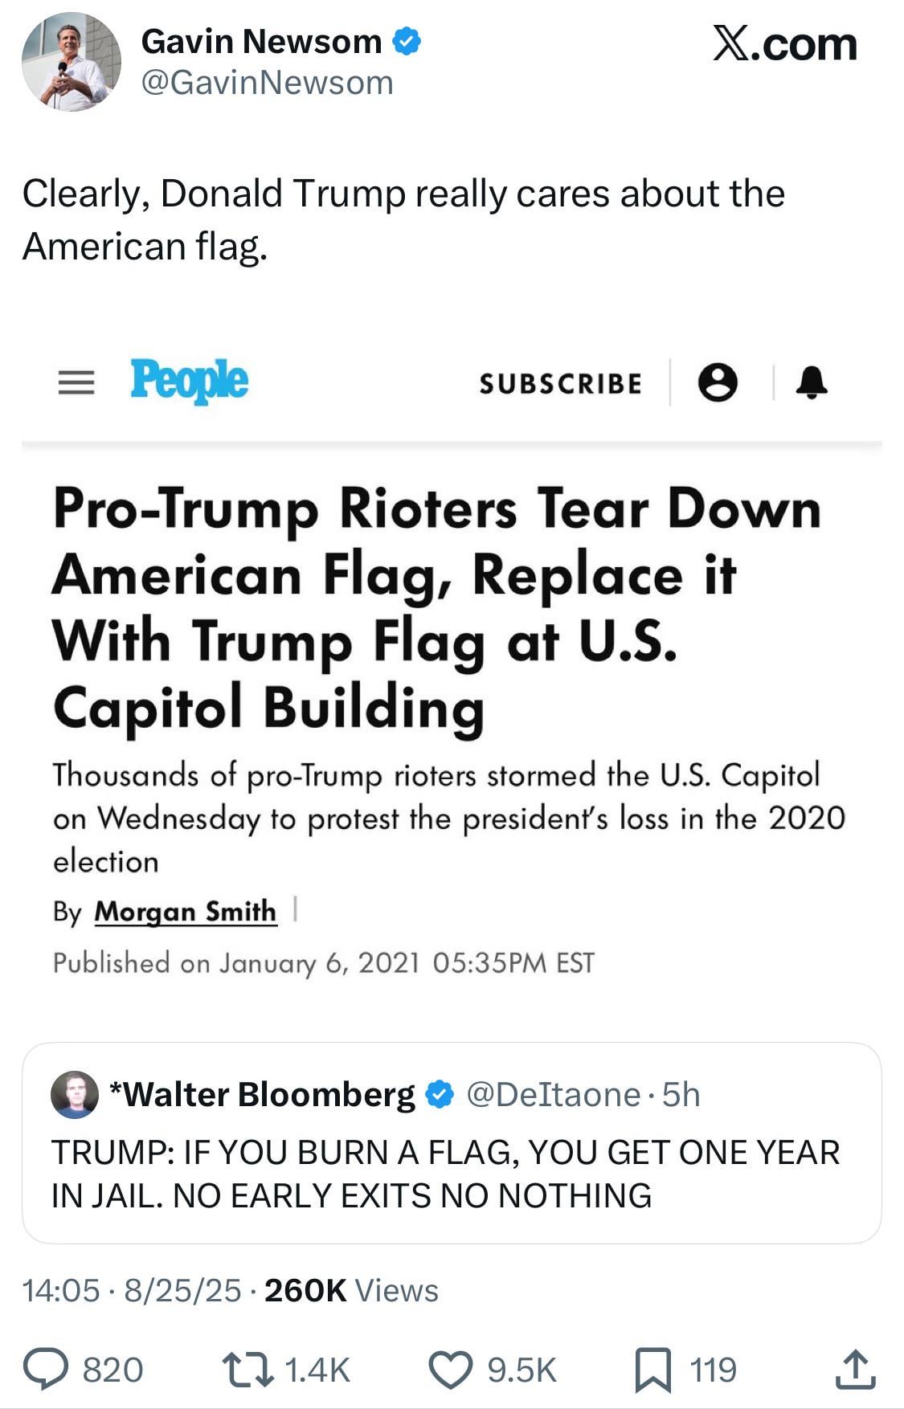Tap the repost arrows icon
Screen dimensions: 904x1409
tap(247, 1370)
